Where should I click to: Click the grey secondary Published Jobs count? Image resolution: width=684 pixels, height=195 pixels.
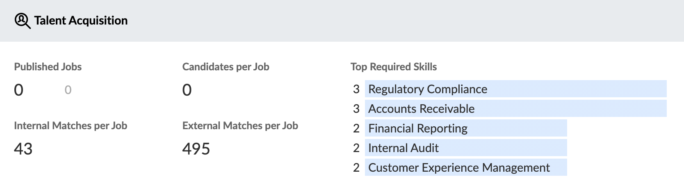68,90
